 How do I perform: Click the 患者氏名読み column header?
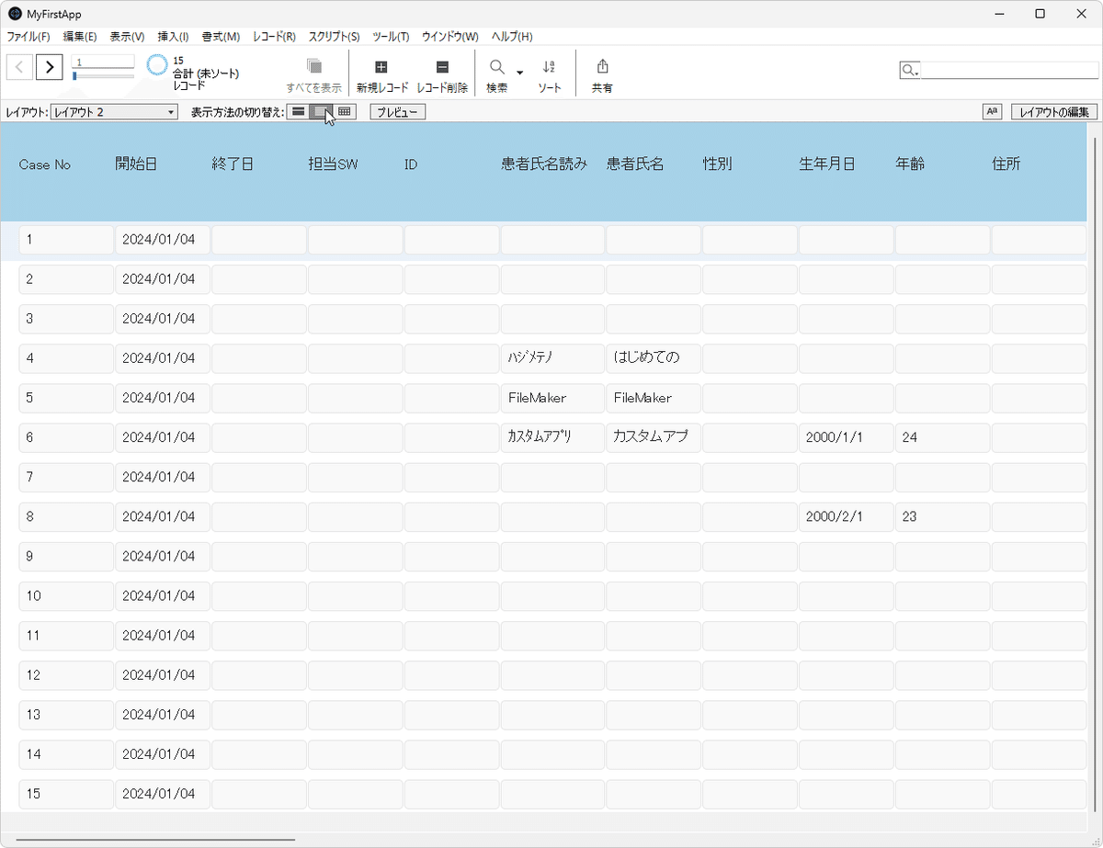click(544, 164)
